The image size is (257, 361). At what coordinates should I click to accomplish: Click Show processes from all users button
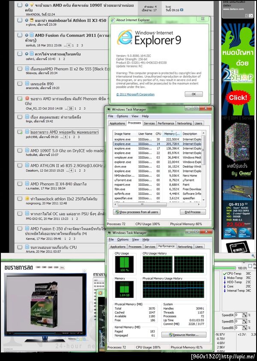pyautogui.click(x=137, y=212)
